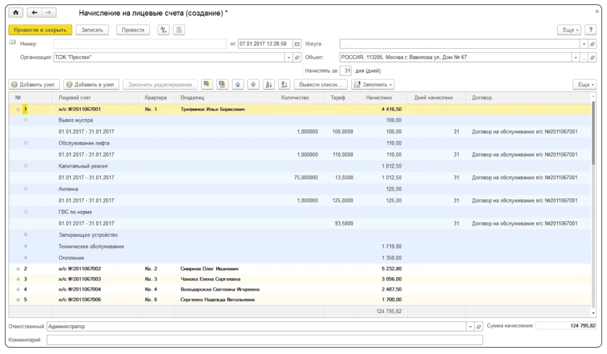The image size is (607, 354).
Task: Click the back arrow navigation button
Action: pos(35,12)
